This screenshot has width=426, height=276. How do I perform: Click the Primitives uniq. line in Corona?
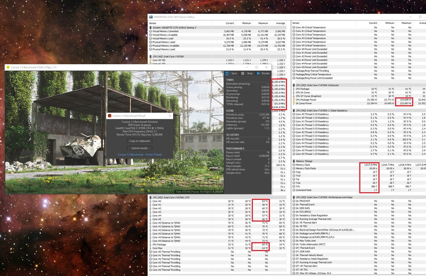[248, 114]
